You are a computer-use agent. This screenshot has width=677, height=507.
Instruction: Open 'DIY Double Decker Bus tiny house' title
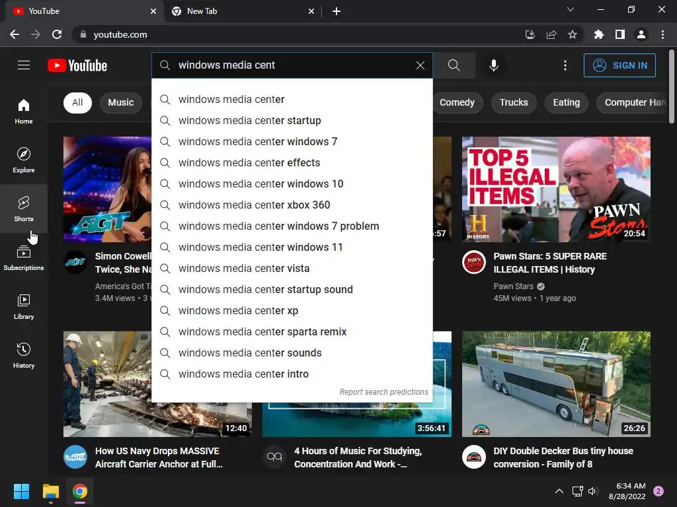(x=563, y=457)
